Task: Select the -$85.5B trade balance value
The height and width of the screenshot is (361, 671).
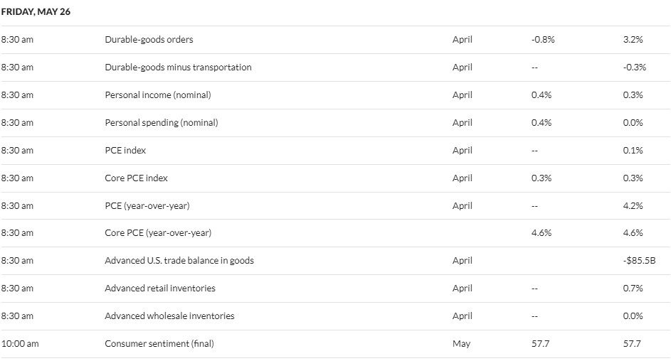Action: point(639,261)
